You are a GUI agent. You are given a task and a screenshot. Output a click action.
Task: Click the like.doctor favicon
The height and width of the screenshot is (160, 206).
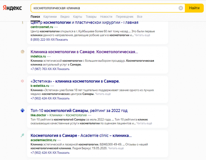tap(22, 111)
